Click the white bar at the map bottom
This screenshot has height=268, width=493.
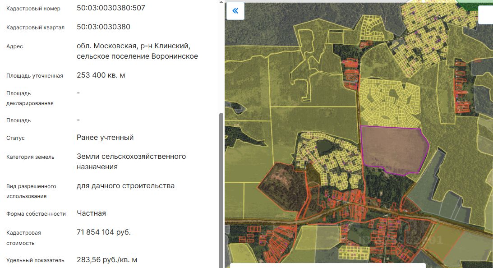[328, 265]
